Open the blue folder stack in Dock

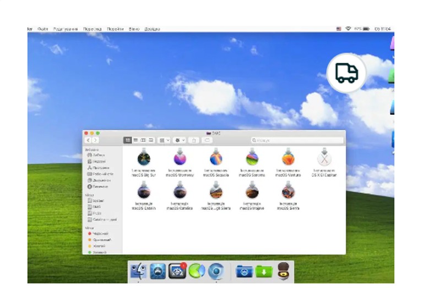(245, 272)
